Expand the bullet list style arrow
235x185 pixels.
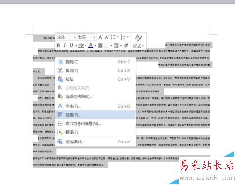point(118,37)
